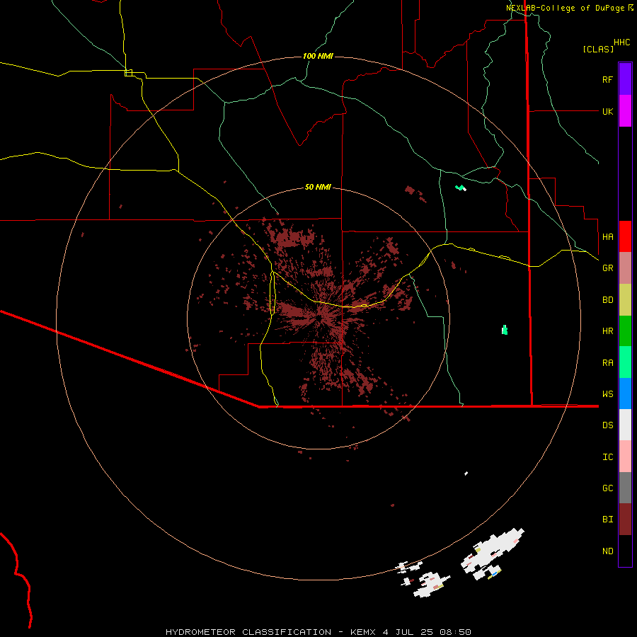Click the BI dark-red legend swatch

(x=625, y=520)
